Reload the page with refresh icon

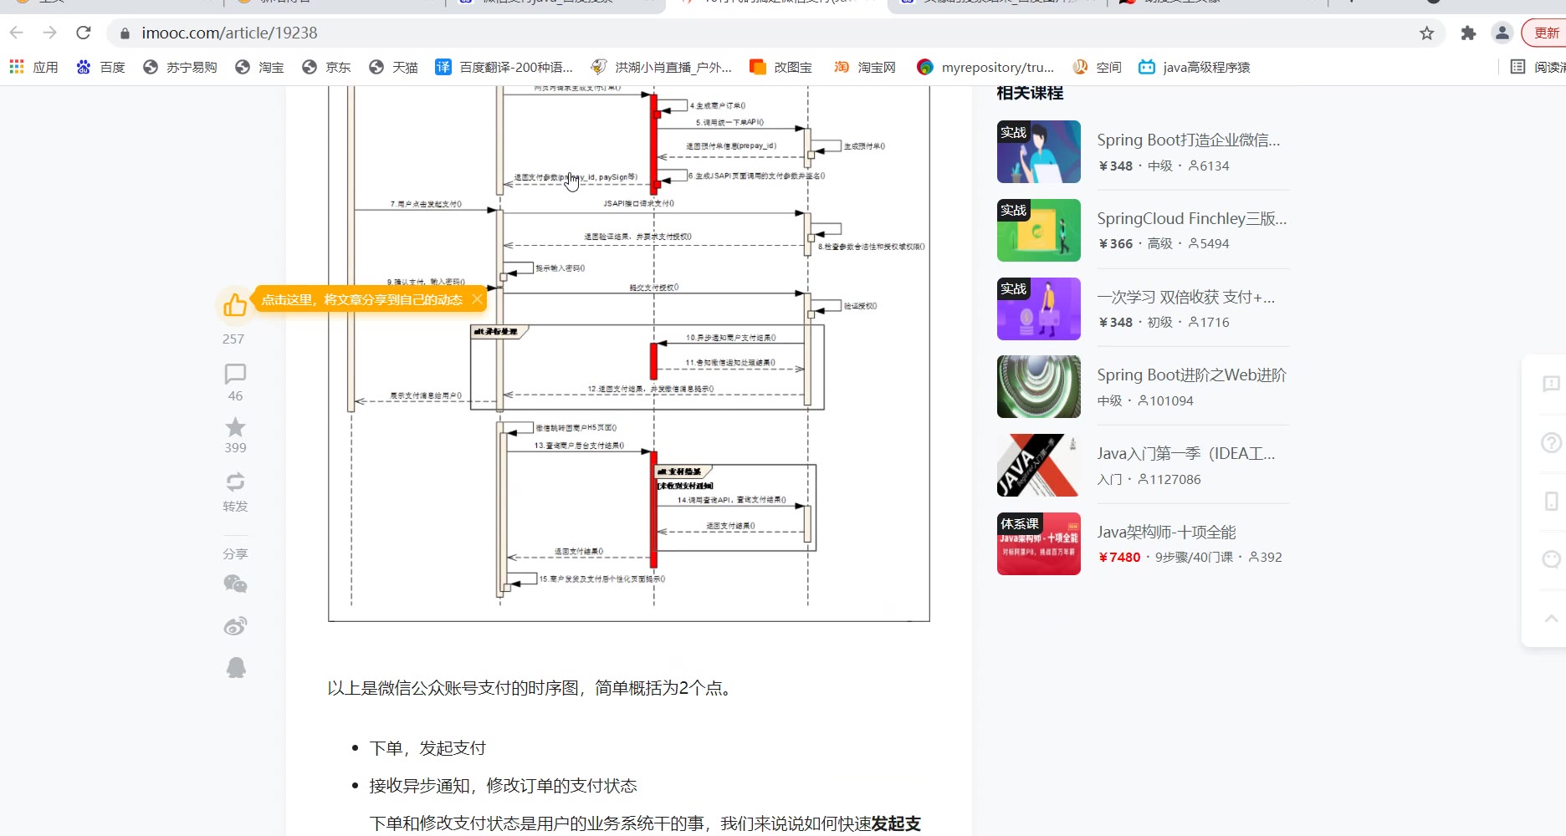pos(83,33)
